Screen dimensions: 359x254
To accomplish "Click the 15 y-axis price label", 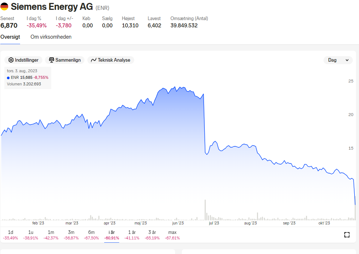I will point(351,148).
